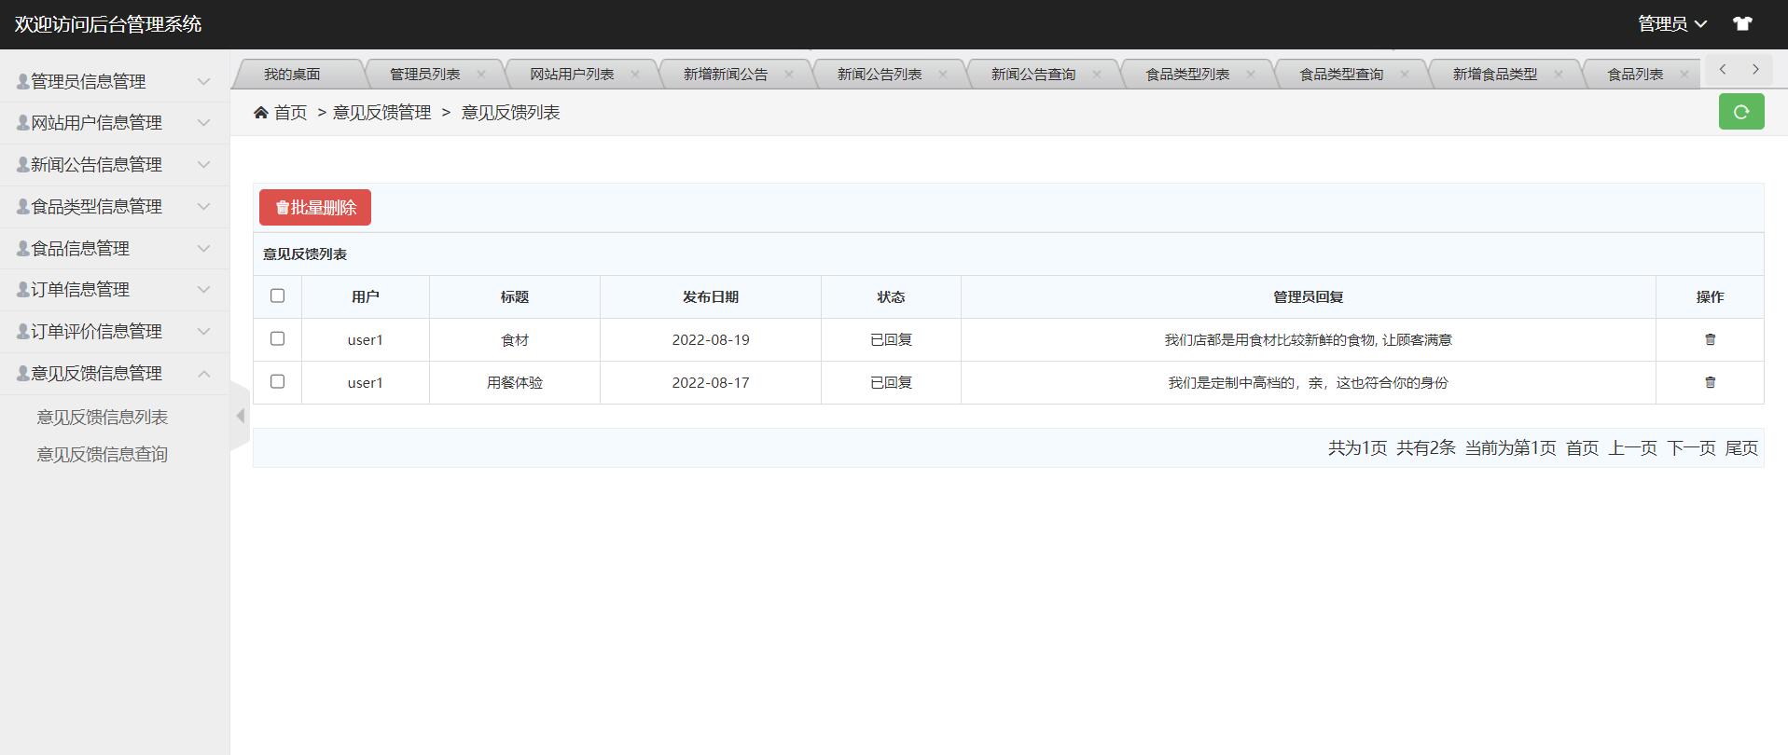Go to 下一页 in pagination

click(1691, 448)
